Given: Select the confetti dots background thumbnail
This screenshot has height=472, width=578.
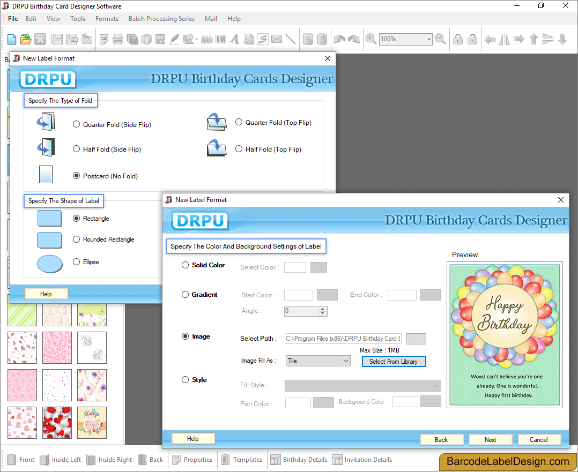Looking at the screenshot, I should pyautogui.click(x=57, y=385).
